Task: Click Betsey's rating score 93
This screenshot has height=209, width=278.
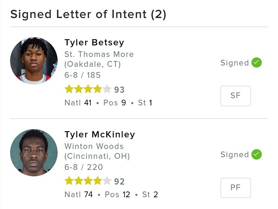Action: pyautogui.click(x=120, y=90)
